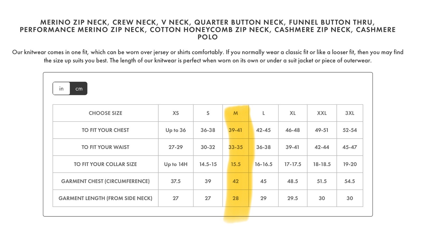Click the M waist value 33-35
This screenshot has width=422, height=227.
pyautogui.click(x=236, y=147)
